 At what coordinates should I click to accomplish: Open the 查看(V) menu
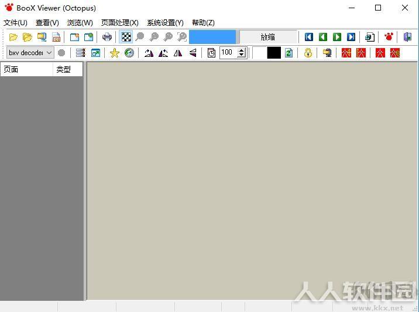pyautogui.click(x=47, y=23)
